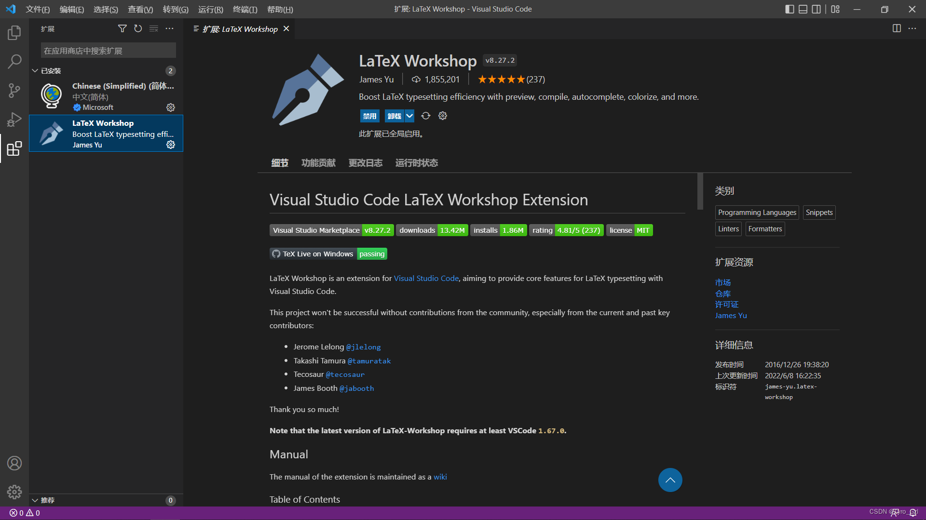926x520 pixels.
Task: Open the Help menu
Action: click(x=280, y=9)
